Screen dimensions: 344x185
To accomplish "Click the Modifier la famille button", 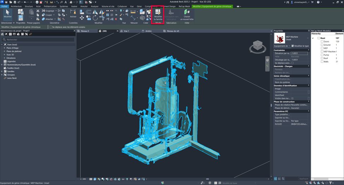I will click(158, 15).
